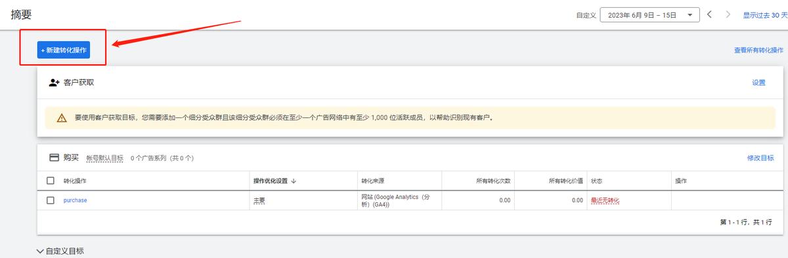Screen dimensions: 788x258
Task: Tick the checkbox for purchase row
Action: click(51, 200)
